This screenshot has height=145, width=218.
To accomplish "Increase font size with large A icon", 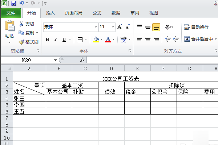I will click(120, 26).
